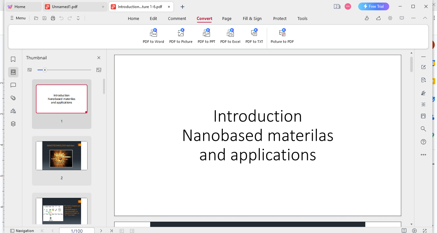The width and height of the screenshot is (437, 233).
Task: Open the Search tool on the right sidebar
Action: coord(423,129)
